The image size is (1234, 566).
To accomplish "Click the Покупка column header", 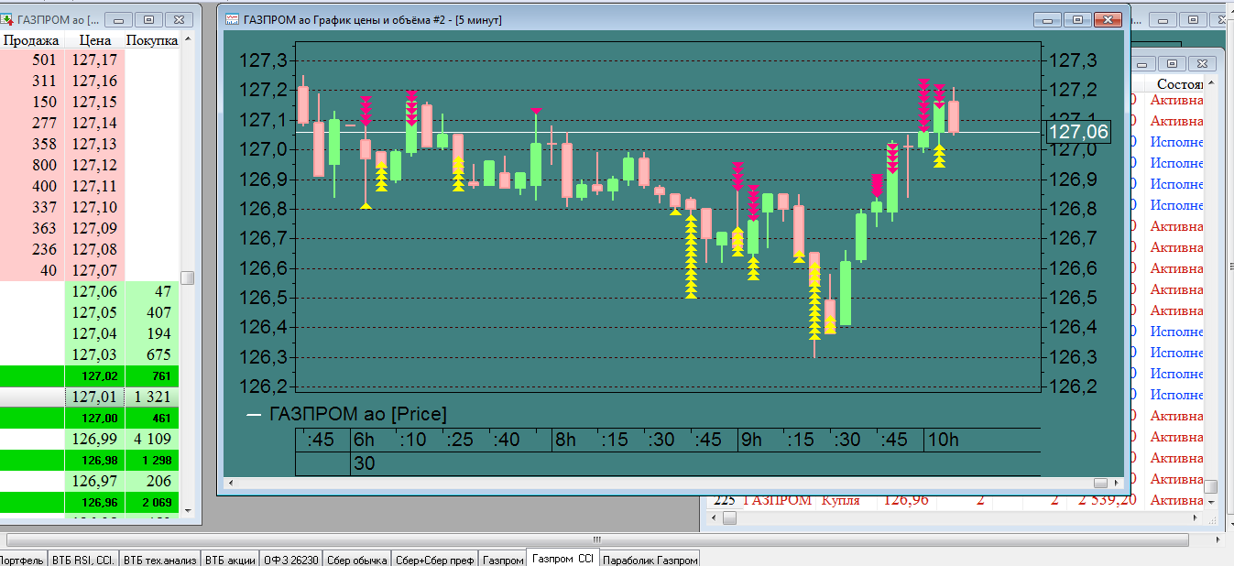I will [152, 40].
